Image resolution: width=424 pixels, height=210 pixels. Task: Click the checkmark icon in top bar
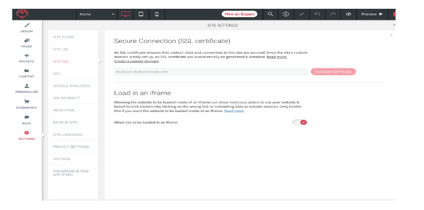302,14
